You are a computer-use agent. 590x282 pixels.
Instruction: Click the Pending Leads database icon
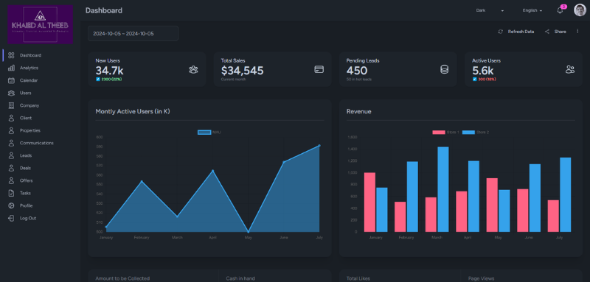click(445, 69)
